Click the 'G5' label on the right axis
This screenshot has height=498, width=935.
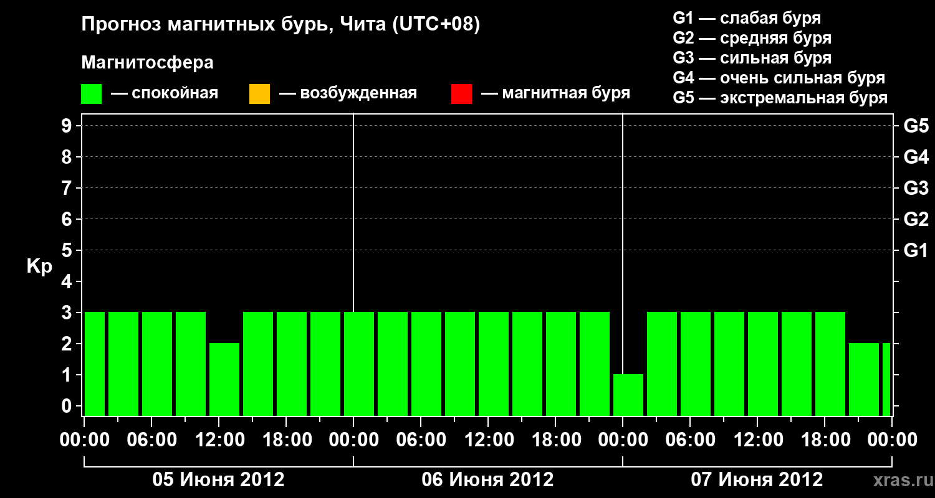pyautogui.click(x=916, y=126)
